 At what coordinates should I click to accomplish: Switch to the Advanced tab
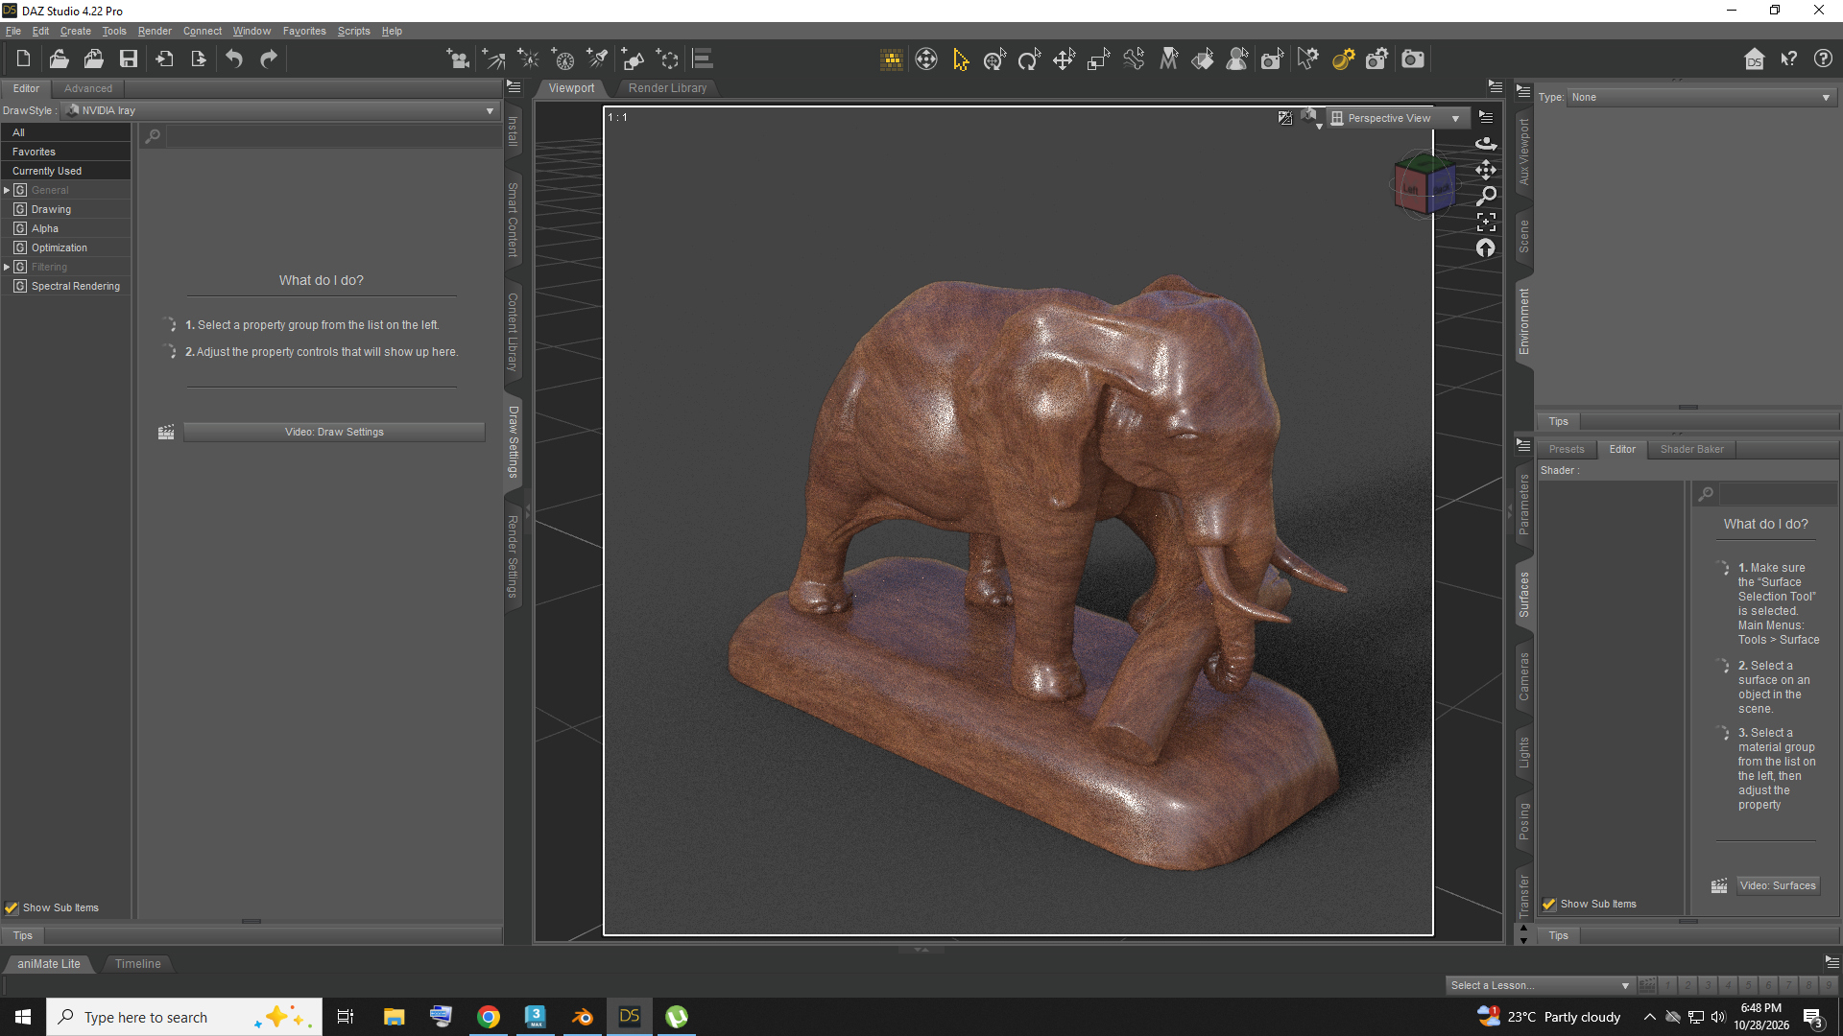pyautogui.click(x=88, y=88)
